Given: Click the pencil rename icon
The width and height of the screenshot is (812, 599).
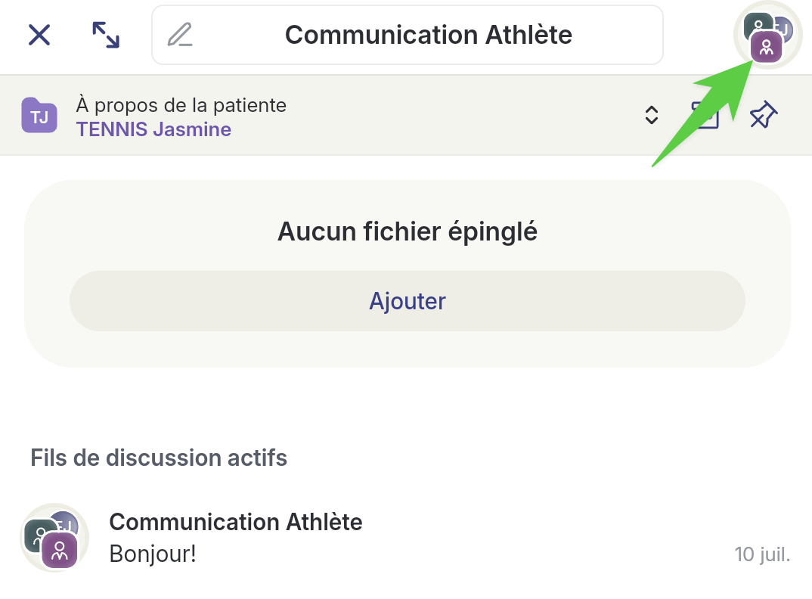Looking at the screenshot, I should tap(180, 35).
